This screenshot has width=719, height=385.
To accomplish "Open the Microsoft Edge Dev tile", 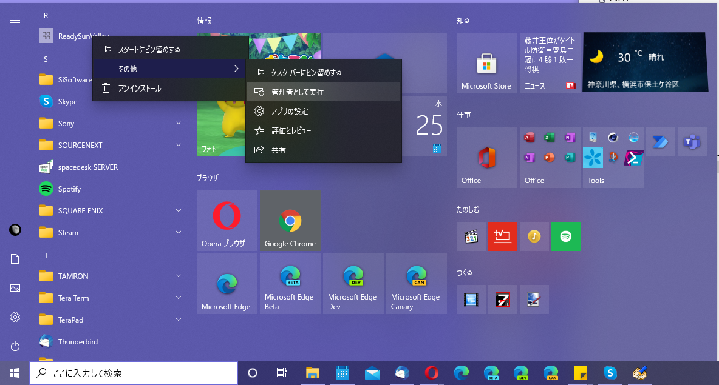I will [353, 284].
